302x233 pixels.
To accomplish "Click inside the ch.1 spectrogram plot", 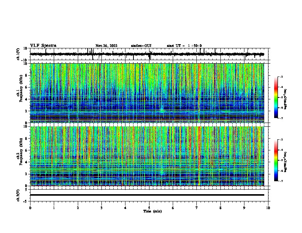I will pyautogui.click(x=147, y=93).
